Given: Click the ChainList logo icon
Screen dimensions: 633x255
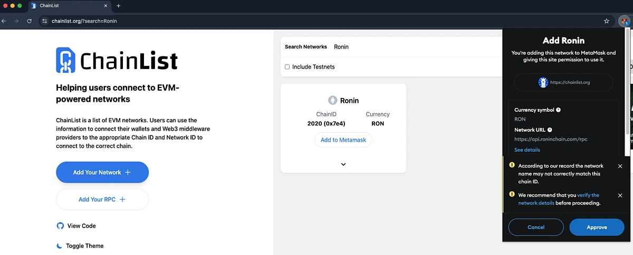Looking at the screenshot, I should (66, 60).
